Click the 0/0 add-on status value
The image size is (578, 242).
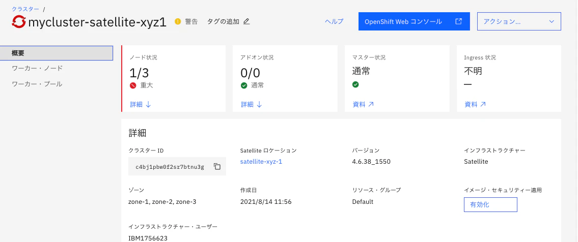(x=251, y=73)
